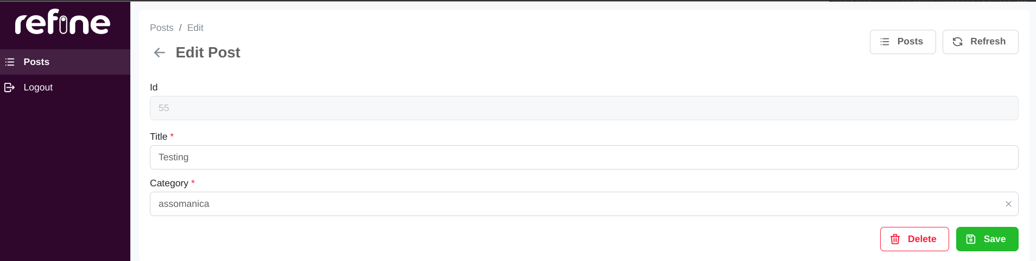Save the edited post
The width and height of the screenshot is (1036, 261).
(x=987, y=239)
